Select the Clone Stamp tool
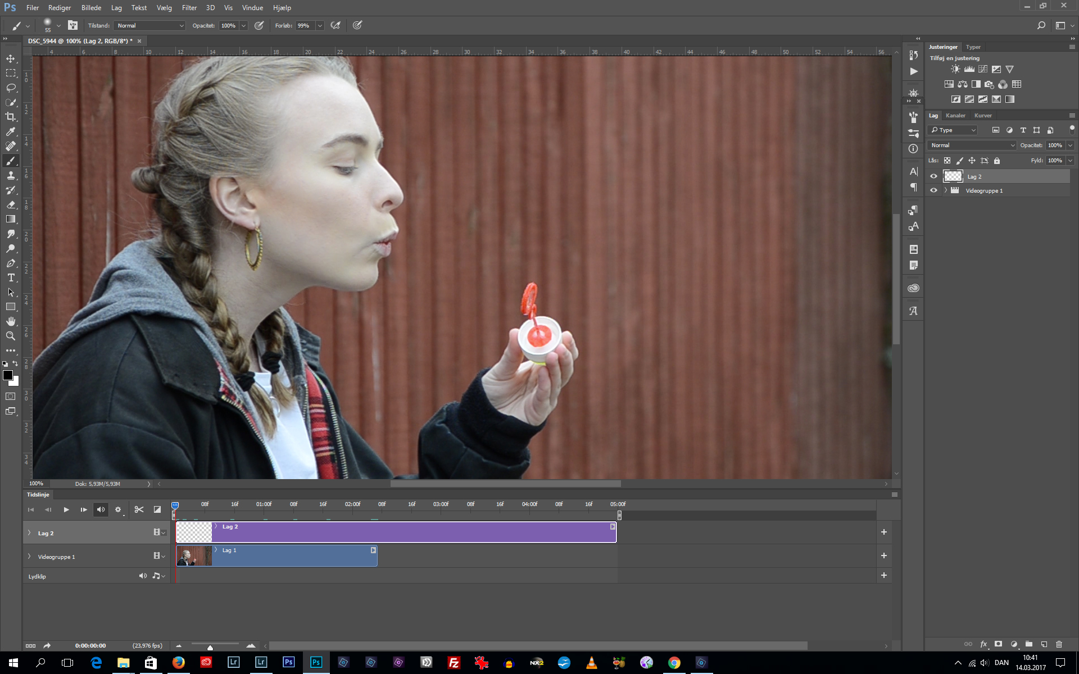This screenshot has width=1079, height=674. 11,175
